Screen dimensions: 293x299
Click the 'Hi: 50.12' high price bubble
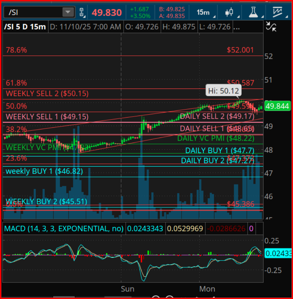223,91
